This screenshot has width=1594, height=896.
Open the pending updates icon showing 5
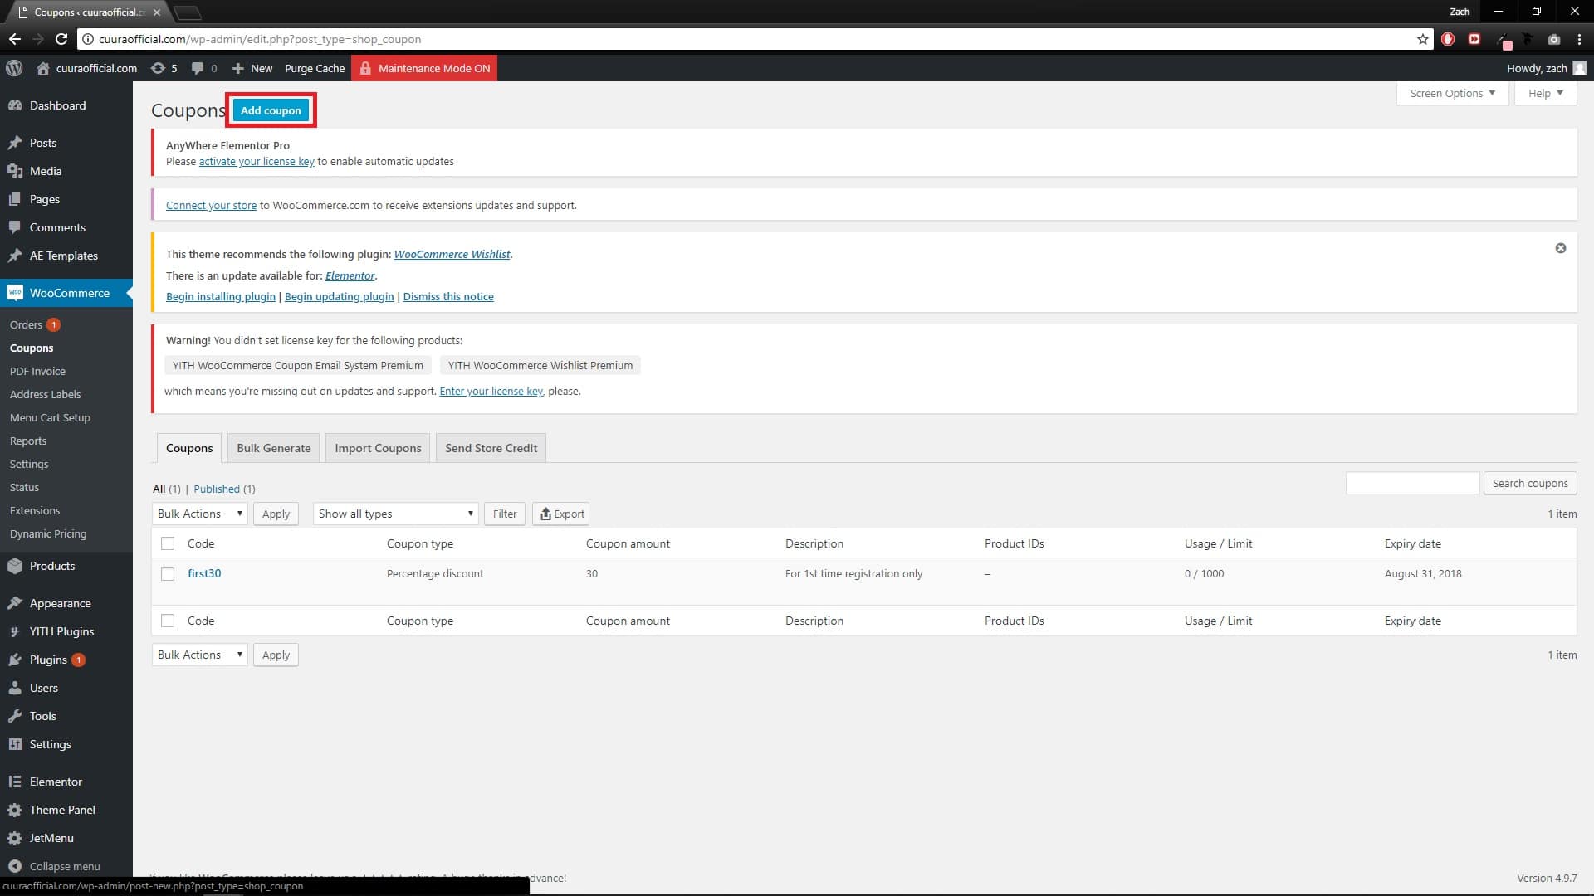pyautogui.click(x=158, y=68)
